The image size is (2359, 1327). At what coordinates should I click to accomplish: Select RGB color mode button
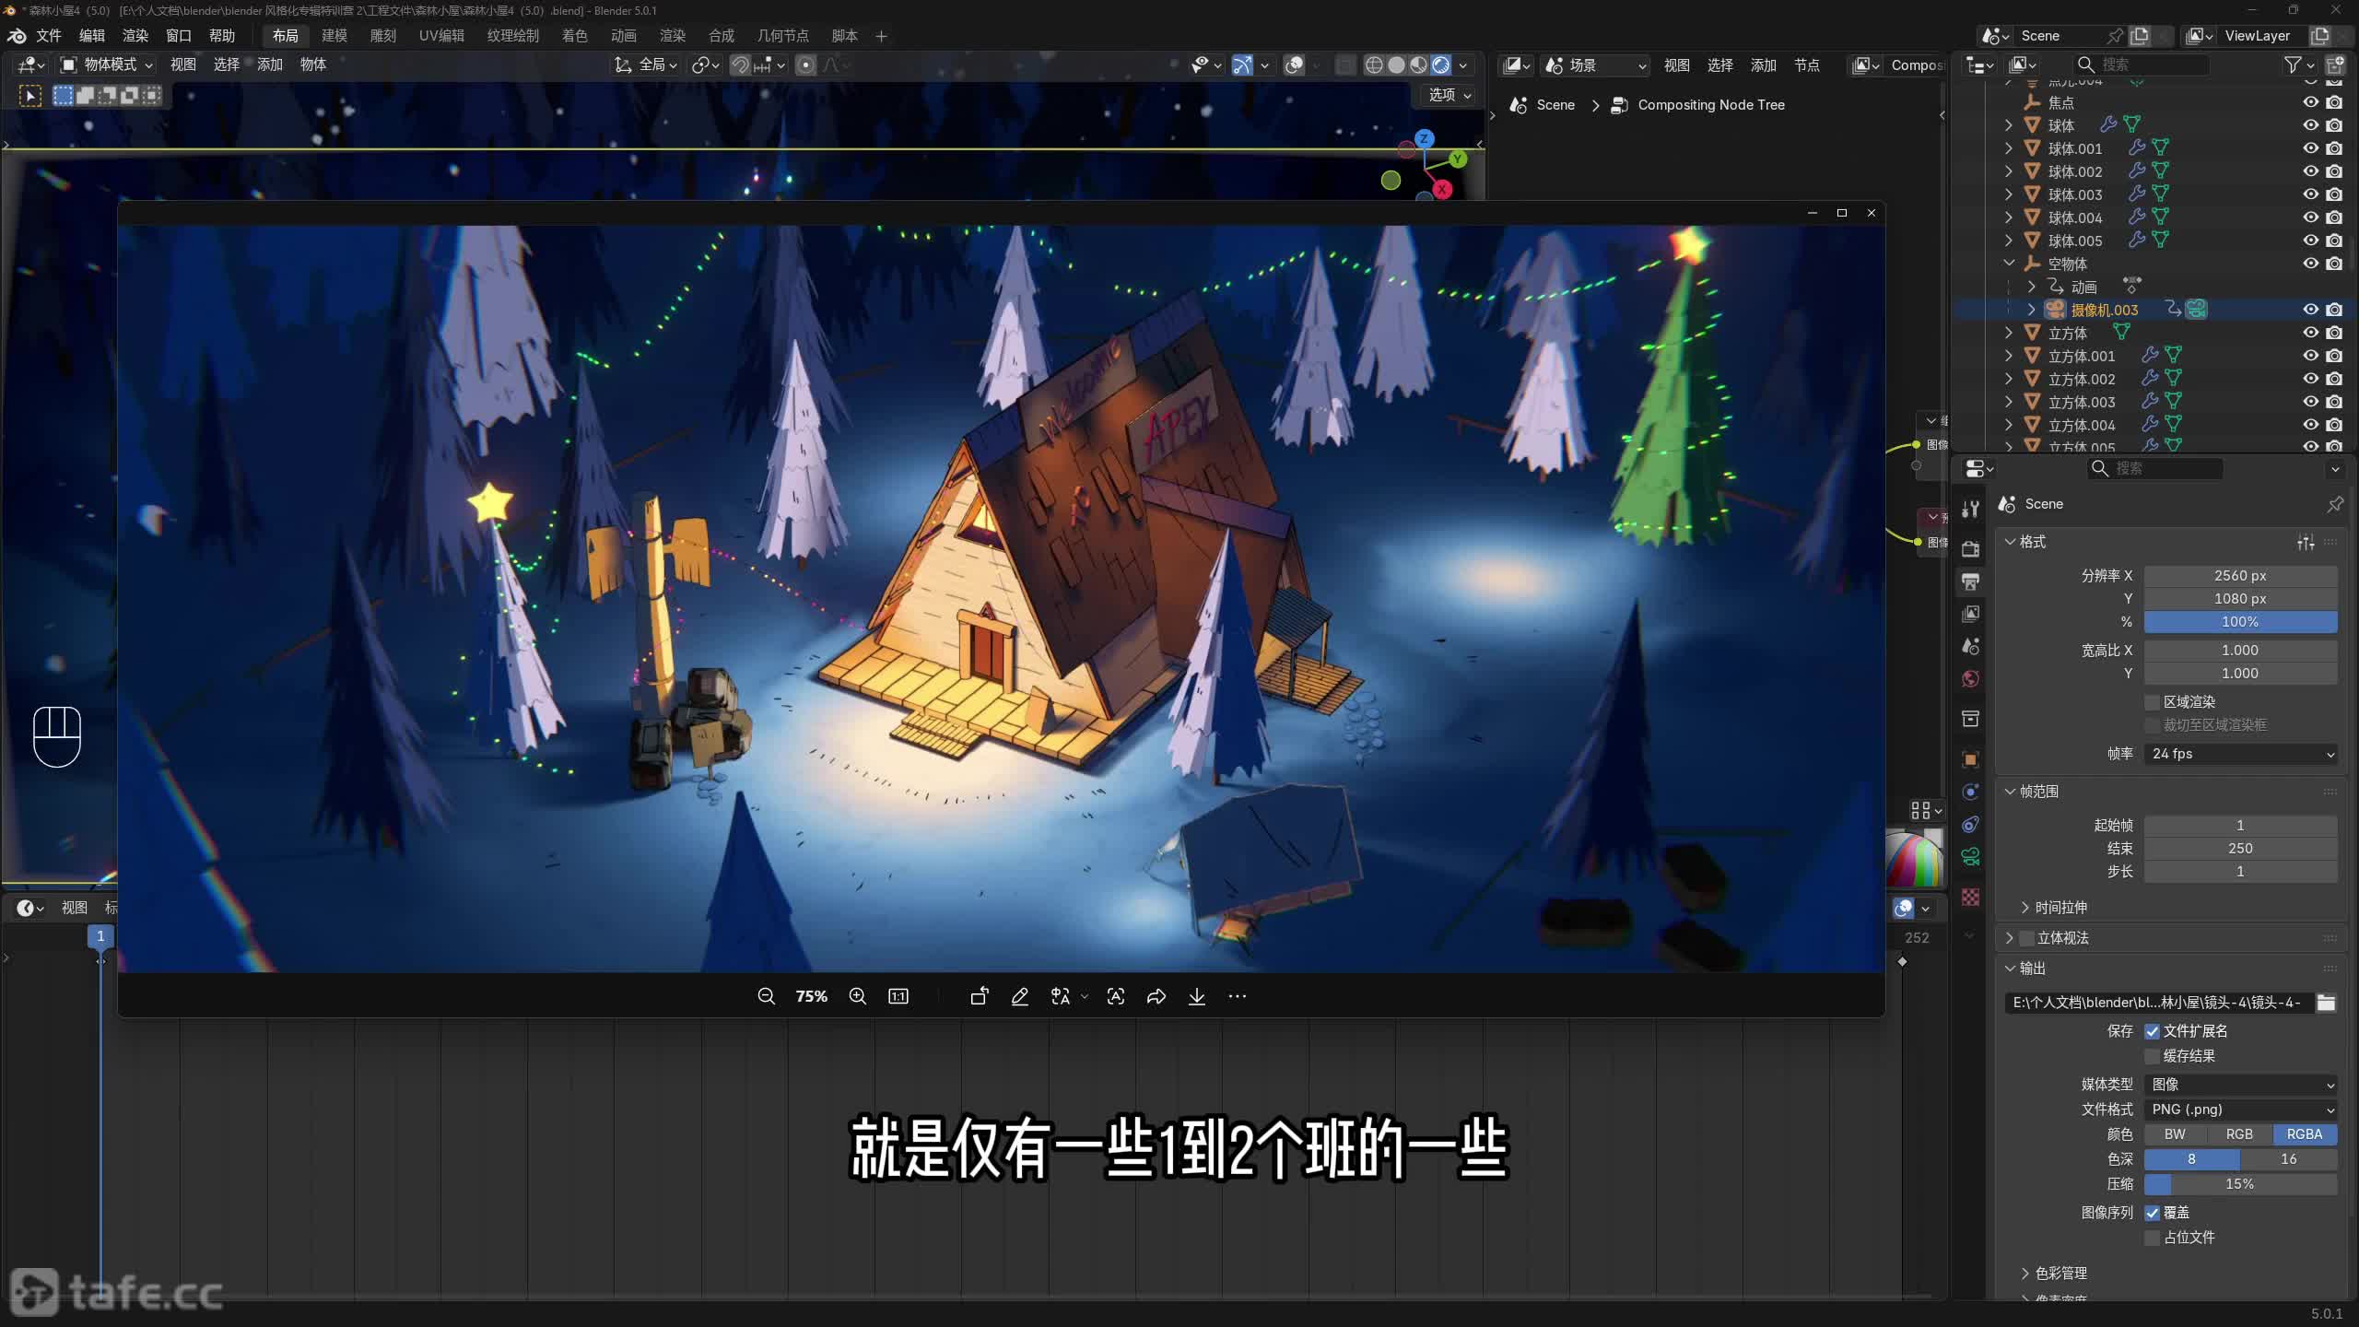[x=2239, y=1134]
